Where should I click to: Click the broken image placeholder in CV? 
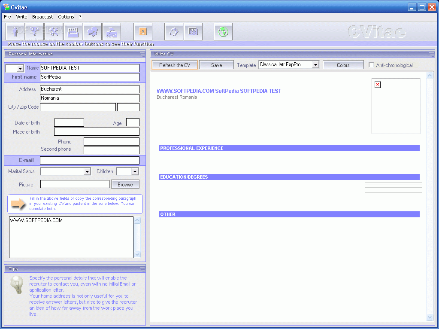[378, 84]
